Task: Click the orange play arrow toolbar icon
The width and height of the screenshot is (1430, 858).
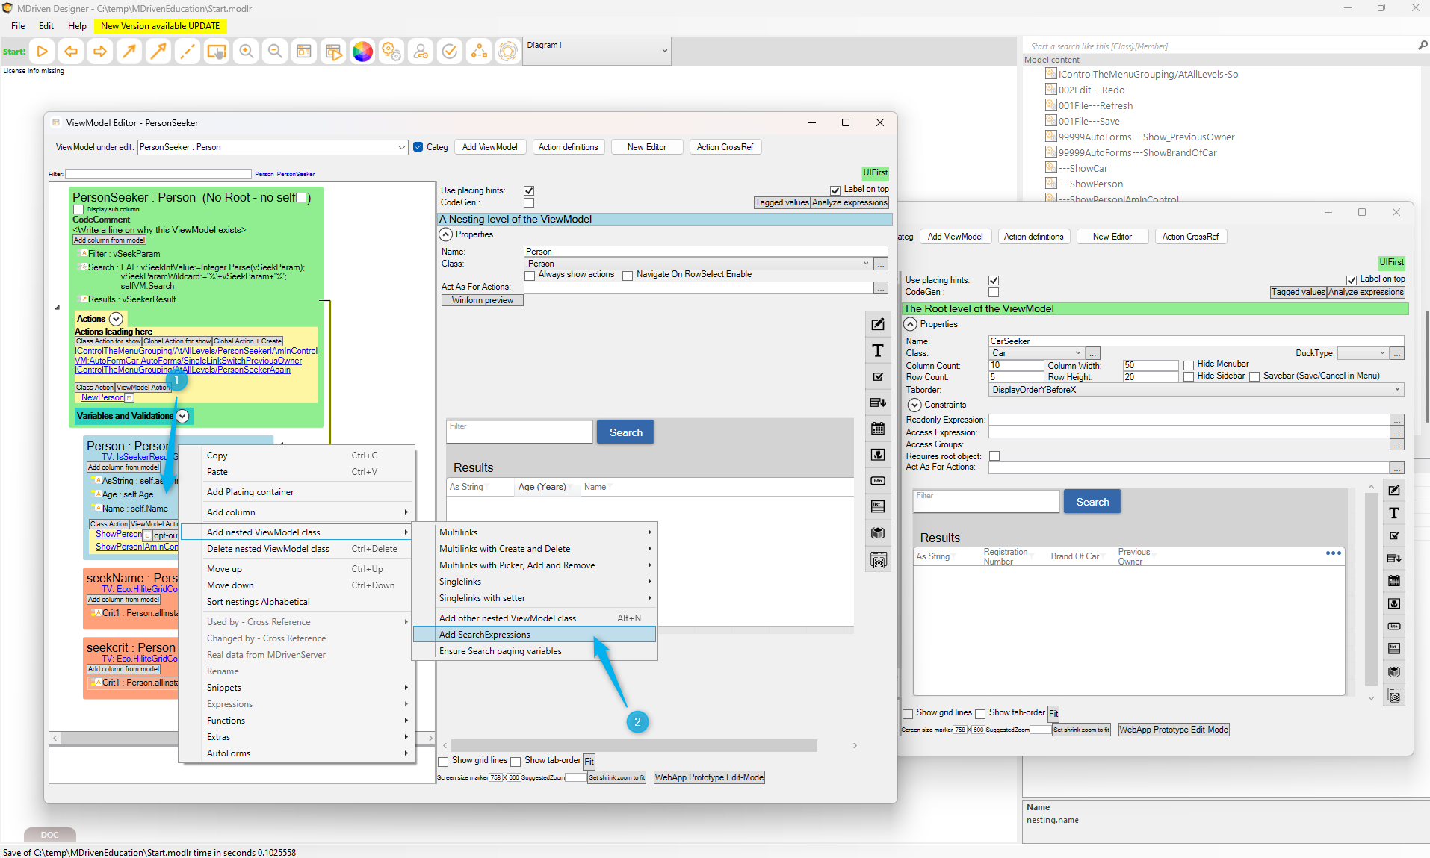Action: coord(43,52)
